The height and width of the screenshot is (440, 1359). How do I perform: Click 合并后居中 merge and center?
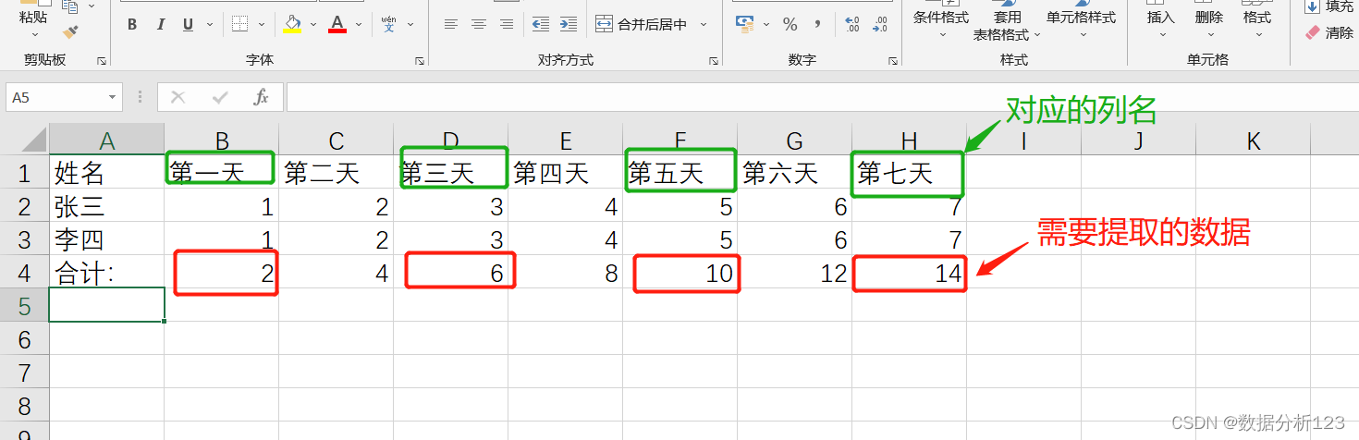tap(643, 25)
